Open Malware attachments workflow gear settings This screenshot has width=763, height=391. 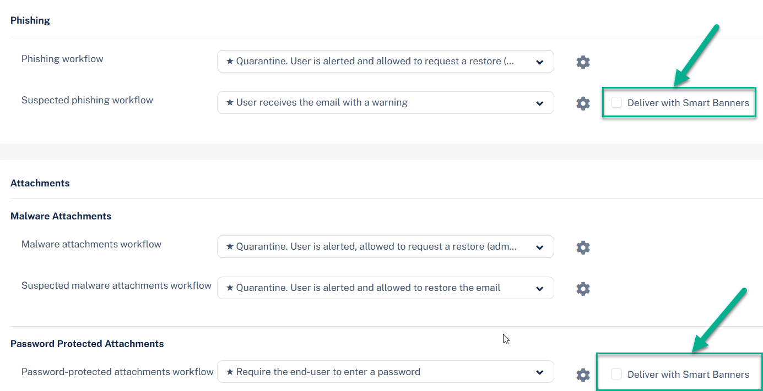tap(583, 247)
